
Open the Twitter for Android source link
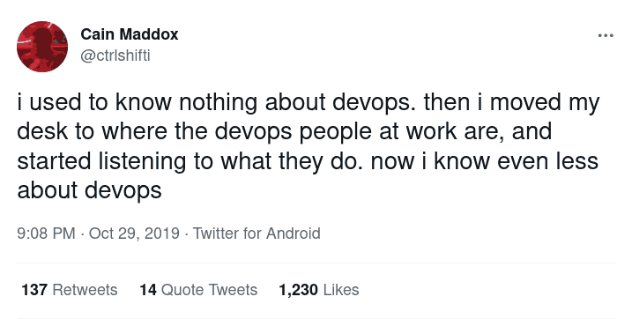coord(257,234)
